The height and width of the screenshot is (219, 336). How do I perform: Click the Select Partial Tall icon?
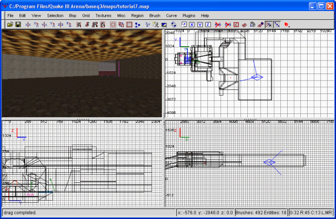pyautogui.click(x=95, y=25)
